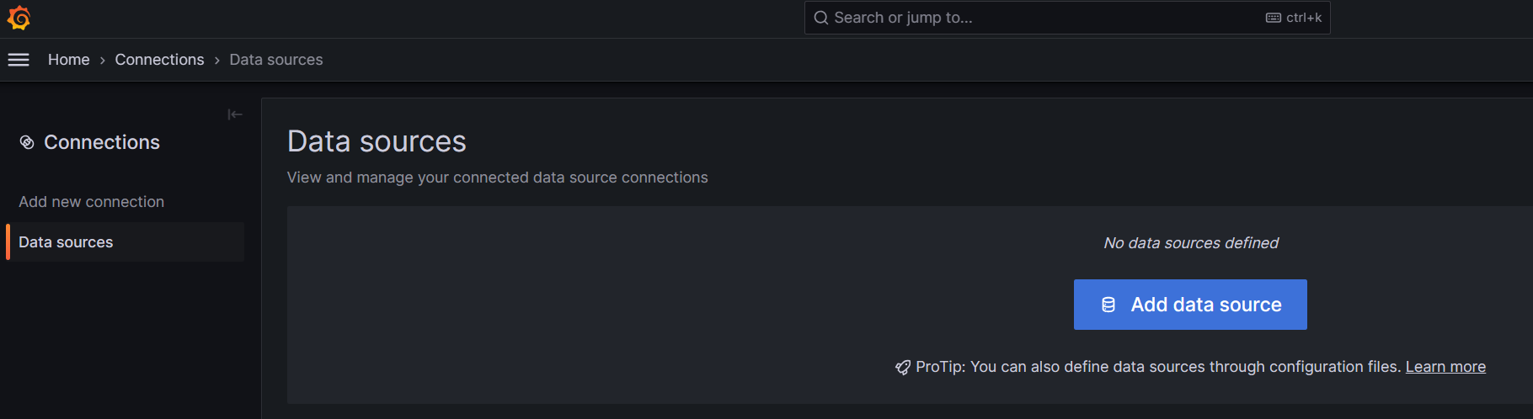The width and height of the screenshot is (1533, 419).
Task: Click the Grafana logo
Action: coord(19,18)
